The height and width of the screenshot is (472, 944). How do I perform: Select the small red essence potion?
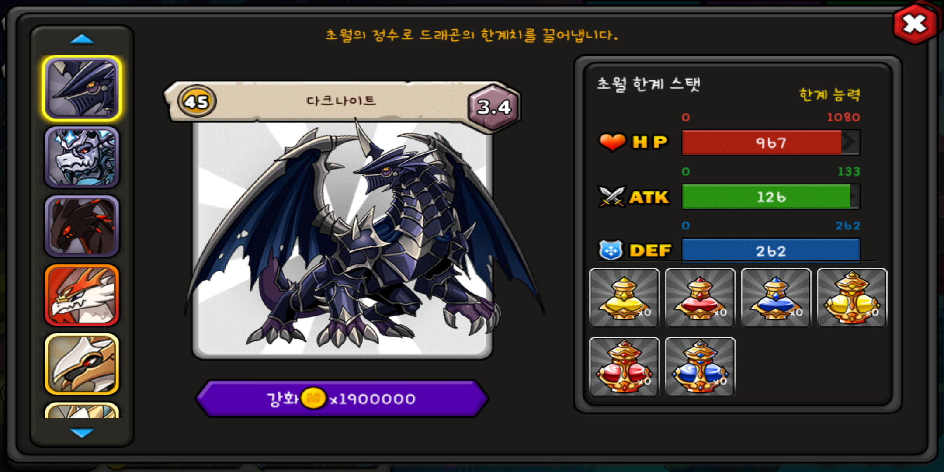tap(700, 298)
